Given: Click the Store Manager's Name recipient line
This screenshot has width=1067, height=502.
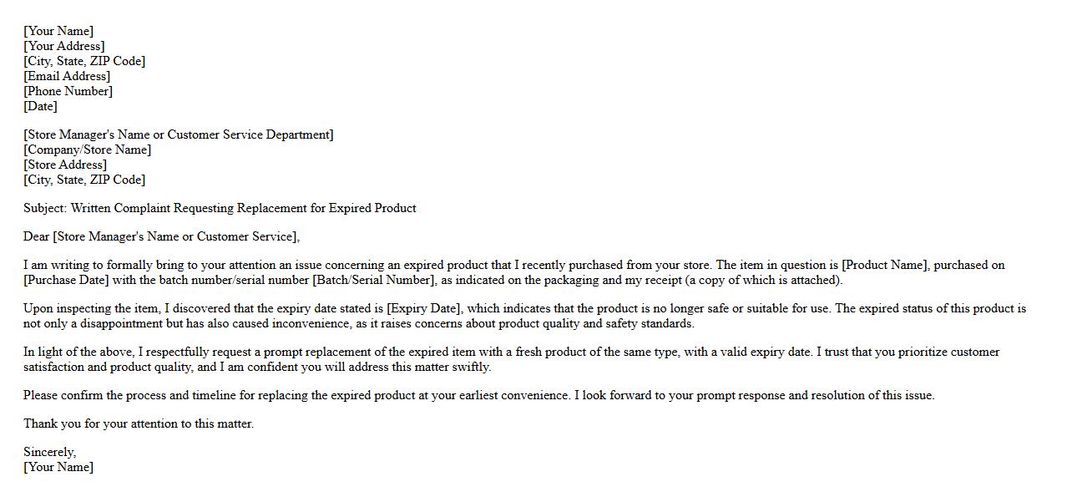Looking at the screenshot, I should [x=178, y=134].
